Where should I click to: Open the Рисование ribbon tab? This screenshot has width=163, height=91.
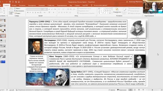coord(22,5)
